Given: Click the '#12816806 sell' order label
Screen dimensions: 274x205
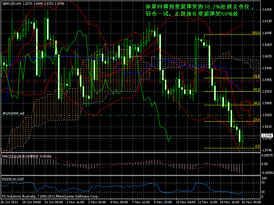Looking at the screenshot, I should pyautogui.click(x=13, y=113).
